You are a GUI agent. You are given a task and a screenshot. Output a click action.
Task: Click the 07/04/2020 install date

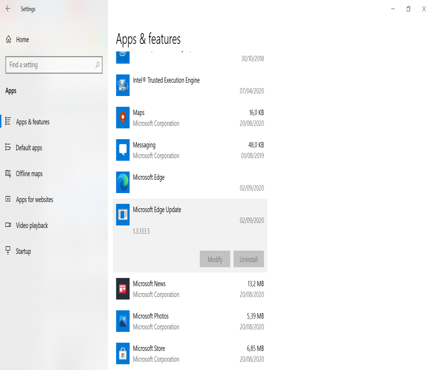coord(252,91)
